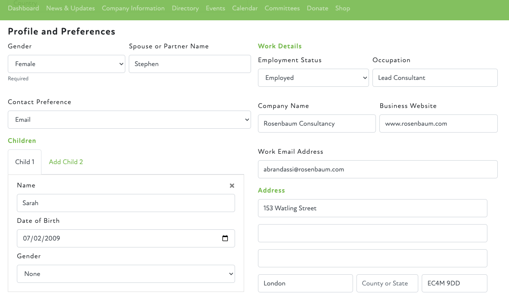
Task: Expand the child Gender dropdown showing None
Action: pyautogui.click(x=126, y=274)
